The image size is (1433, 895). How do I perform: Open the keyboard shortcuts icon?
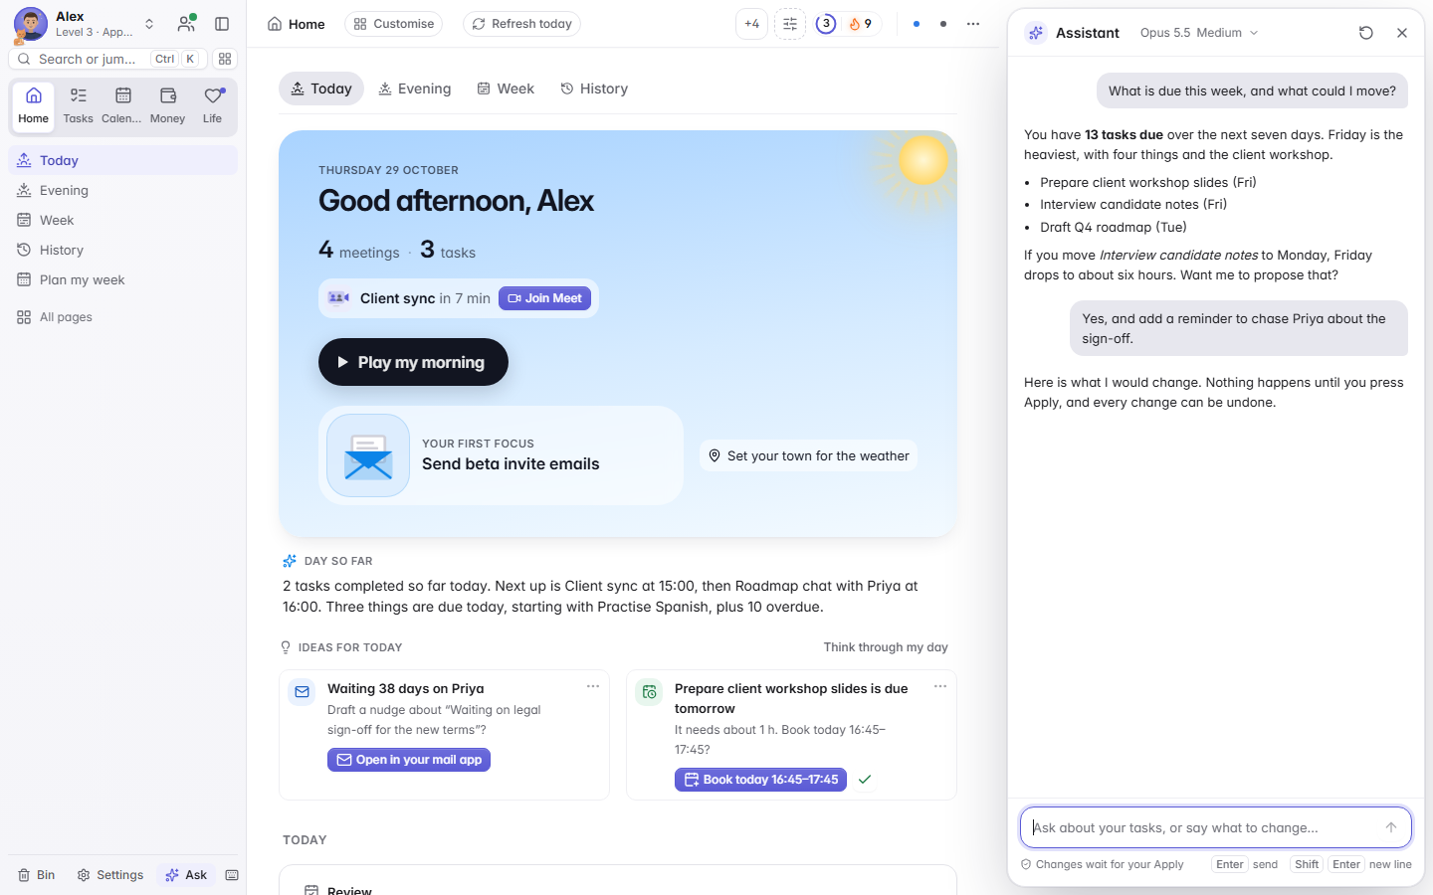point(232,875)
